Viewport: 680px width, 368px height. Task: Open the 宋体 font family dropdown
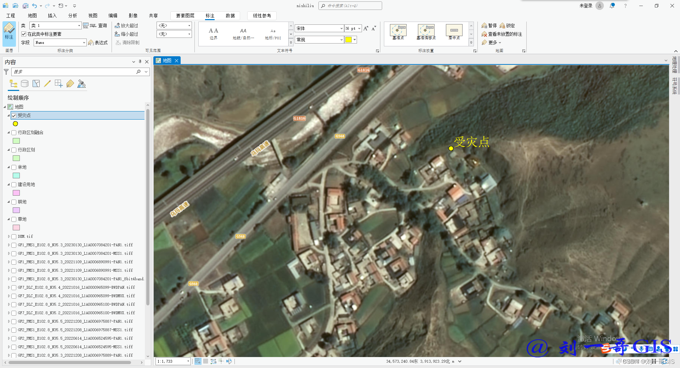341,28
